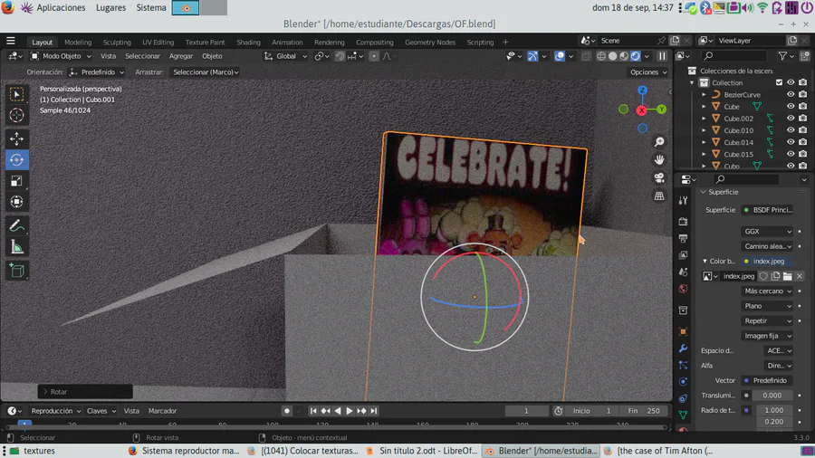Open the Vista menu in viewport header

point(108,56)
